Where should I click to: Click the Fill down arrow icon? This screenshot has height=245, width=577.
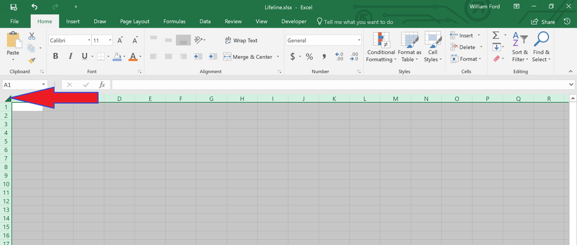pyautogui.click(x=496, y=47)
